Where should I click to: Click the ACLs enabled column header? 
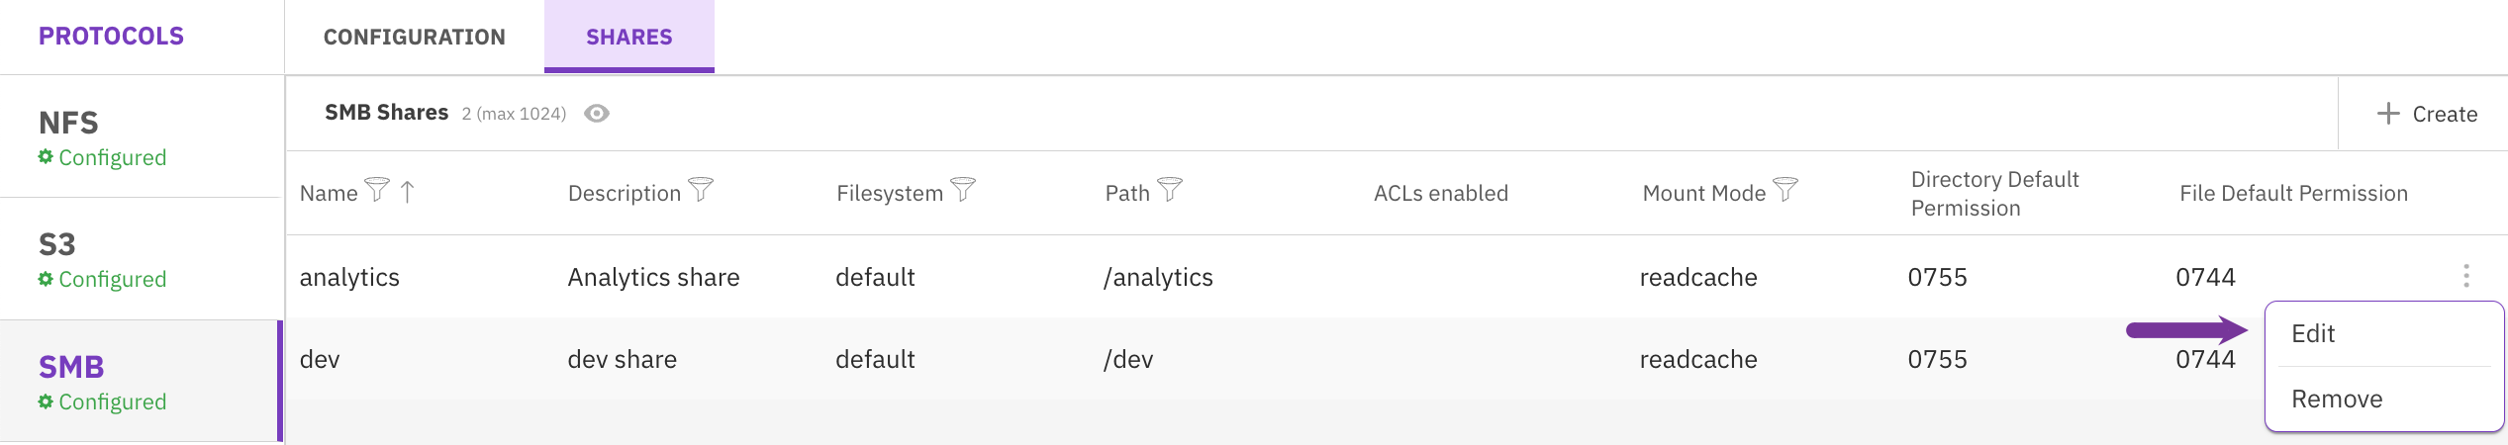1440,194
